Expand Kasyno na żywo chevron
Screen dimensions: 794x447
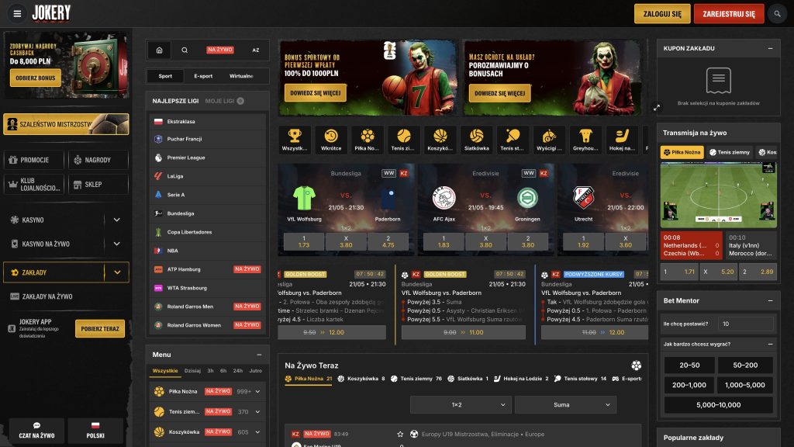[x=117, y=244]
